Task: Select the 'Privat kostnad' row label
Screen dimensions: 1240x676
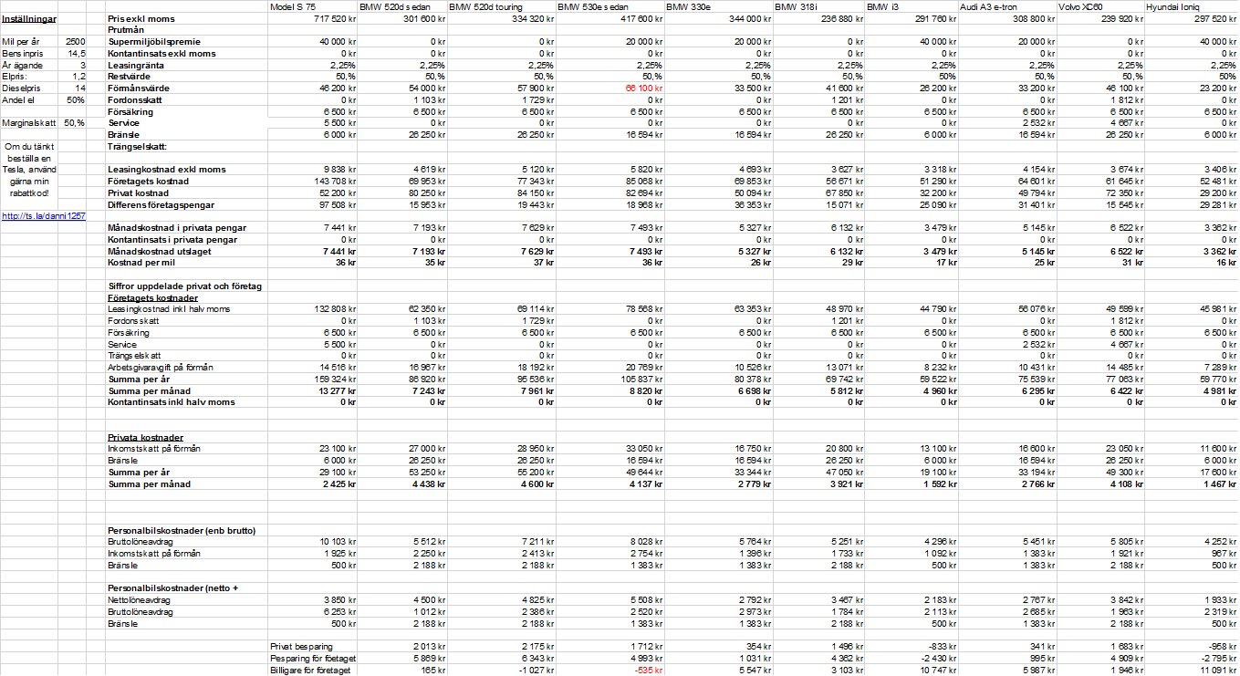Action: pos(138,193)
